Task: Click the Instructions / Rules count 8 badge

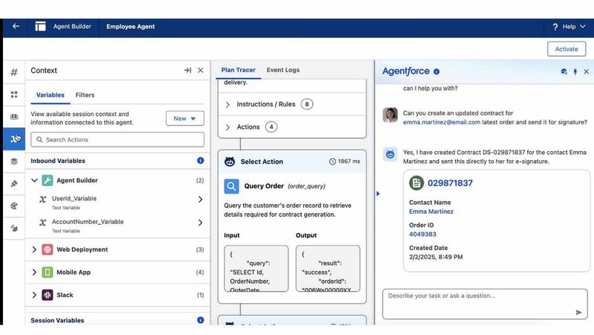Action: [x=307, y=104]
